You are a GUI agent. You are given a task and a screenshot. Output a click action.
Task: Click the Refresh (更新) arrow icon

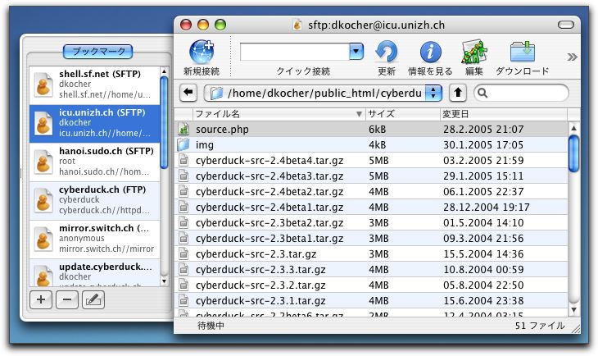click(386, 52)
